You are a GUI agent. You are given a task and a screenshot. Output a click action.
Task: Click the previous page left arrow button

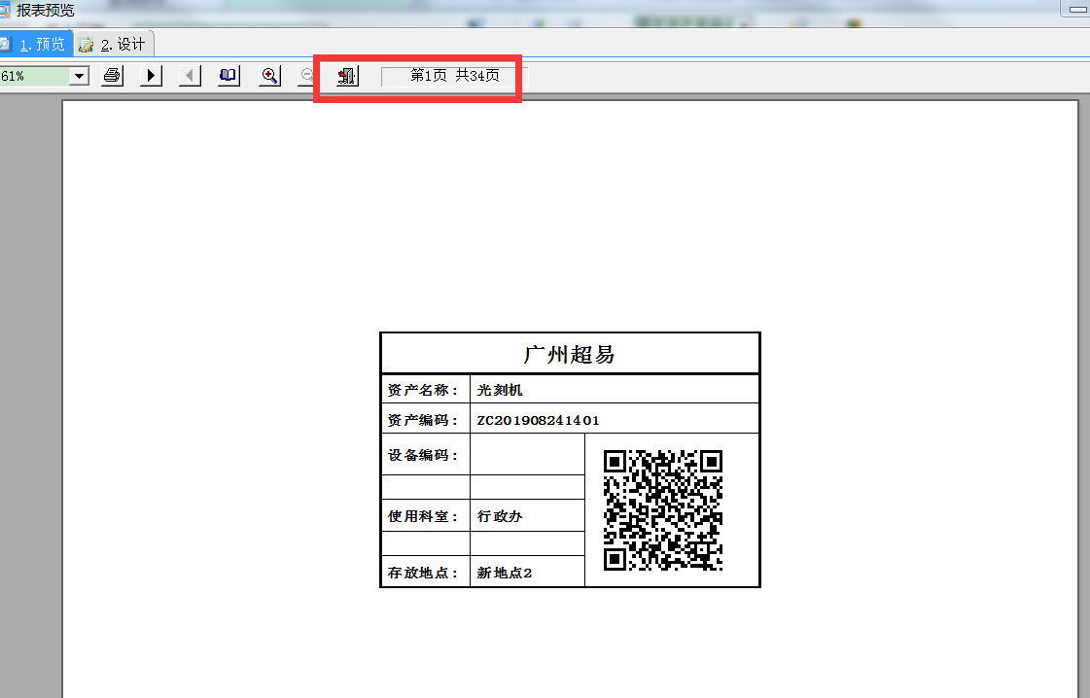(190, 75)
